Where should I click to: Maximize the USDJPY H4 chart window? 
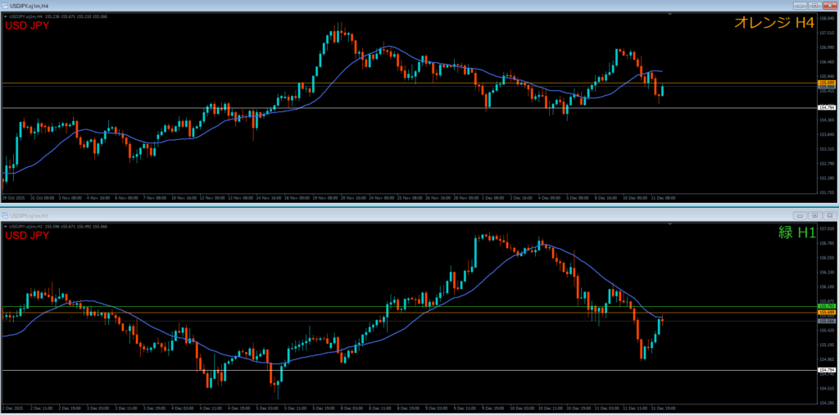(814, 6)
